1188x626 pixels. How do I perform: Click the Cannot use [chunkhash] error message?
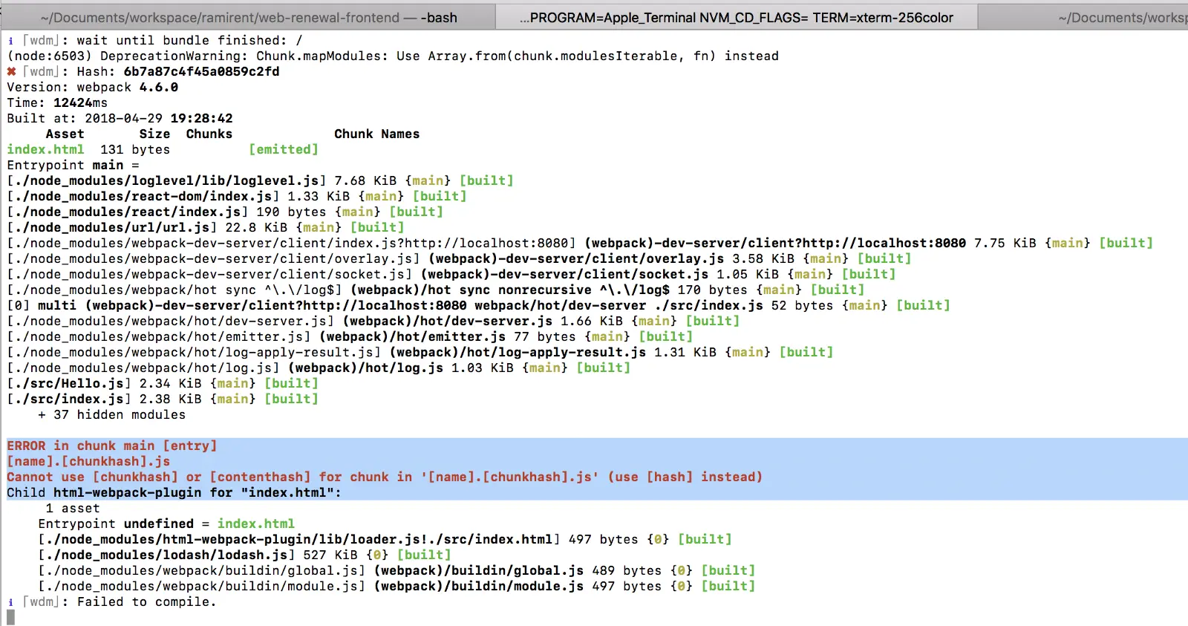tap(385, 477)
